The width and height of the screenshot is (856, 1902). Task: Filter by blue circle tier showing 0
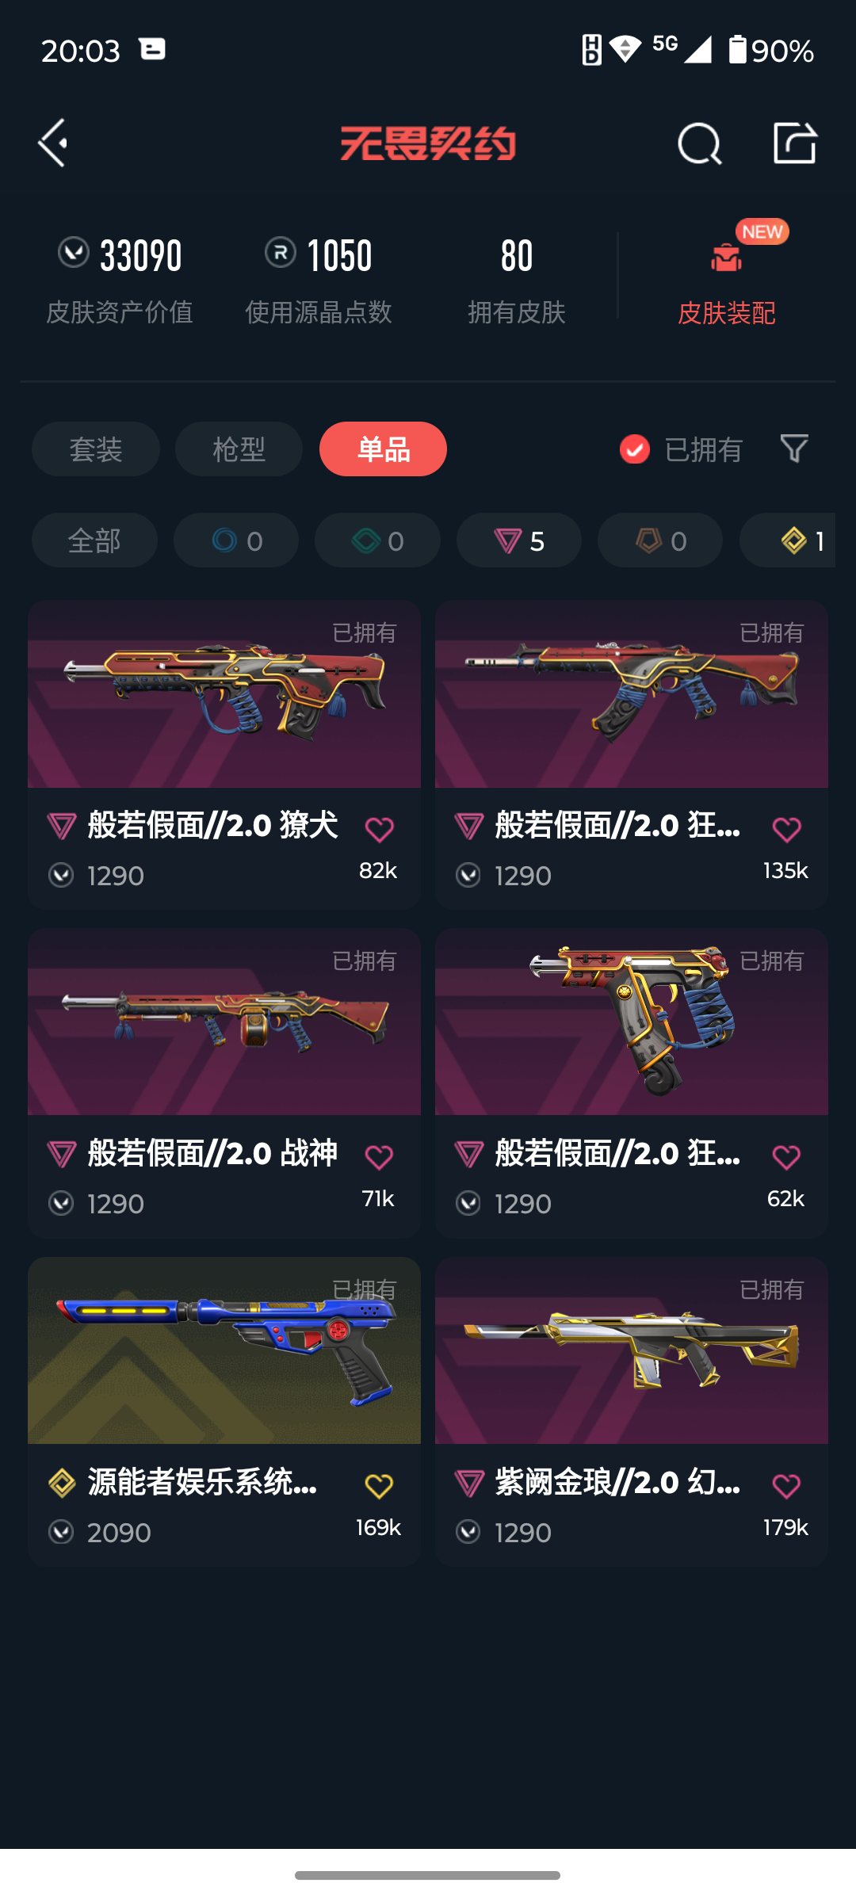coord(236,540)
